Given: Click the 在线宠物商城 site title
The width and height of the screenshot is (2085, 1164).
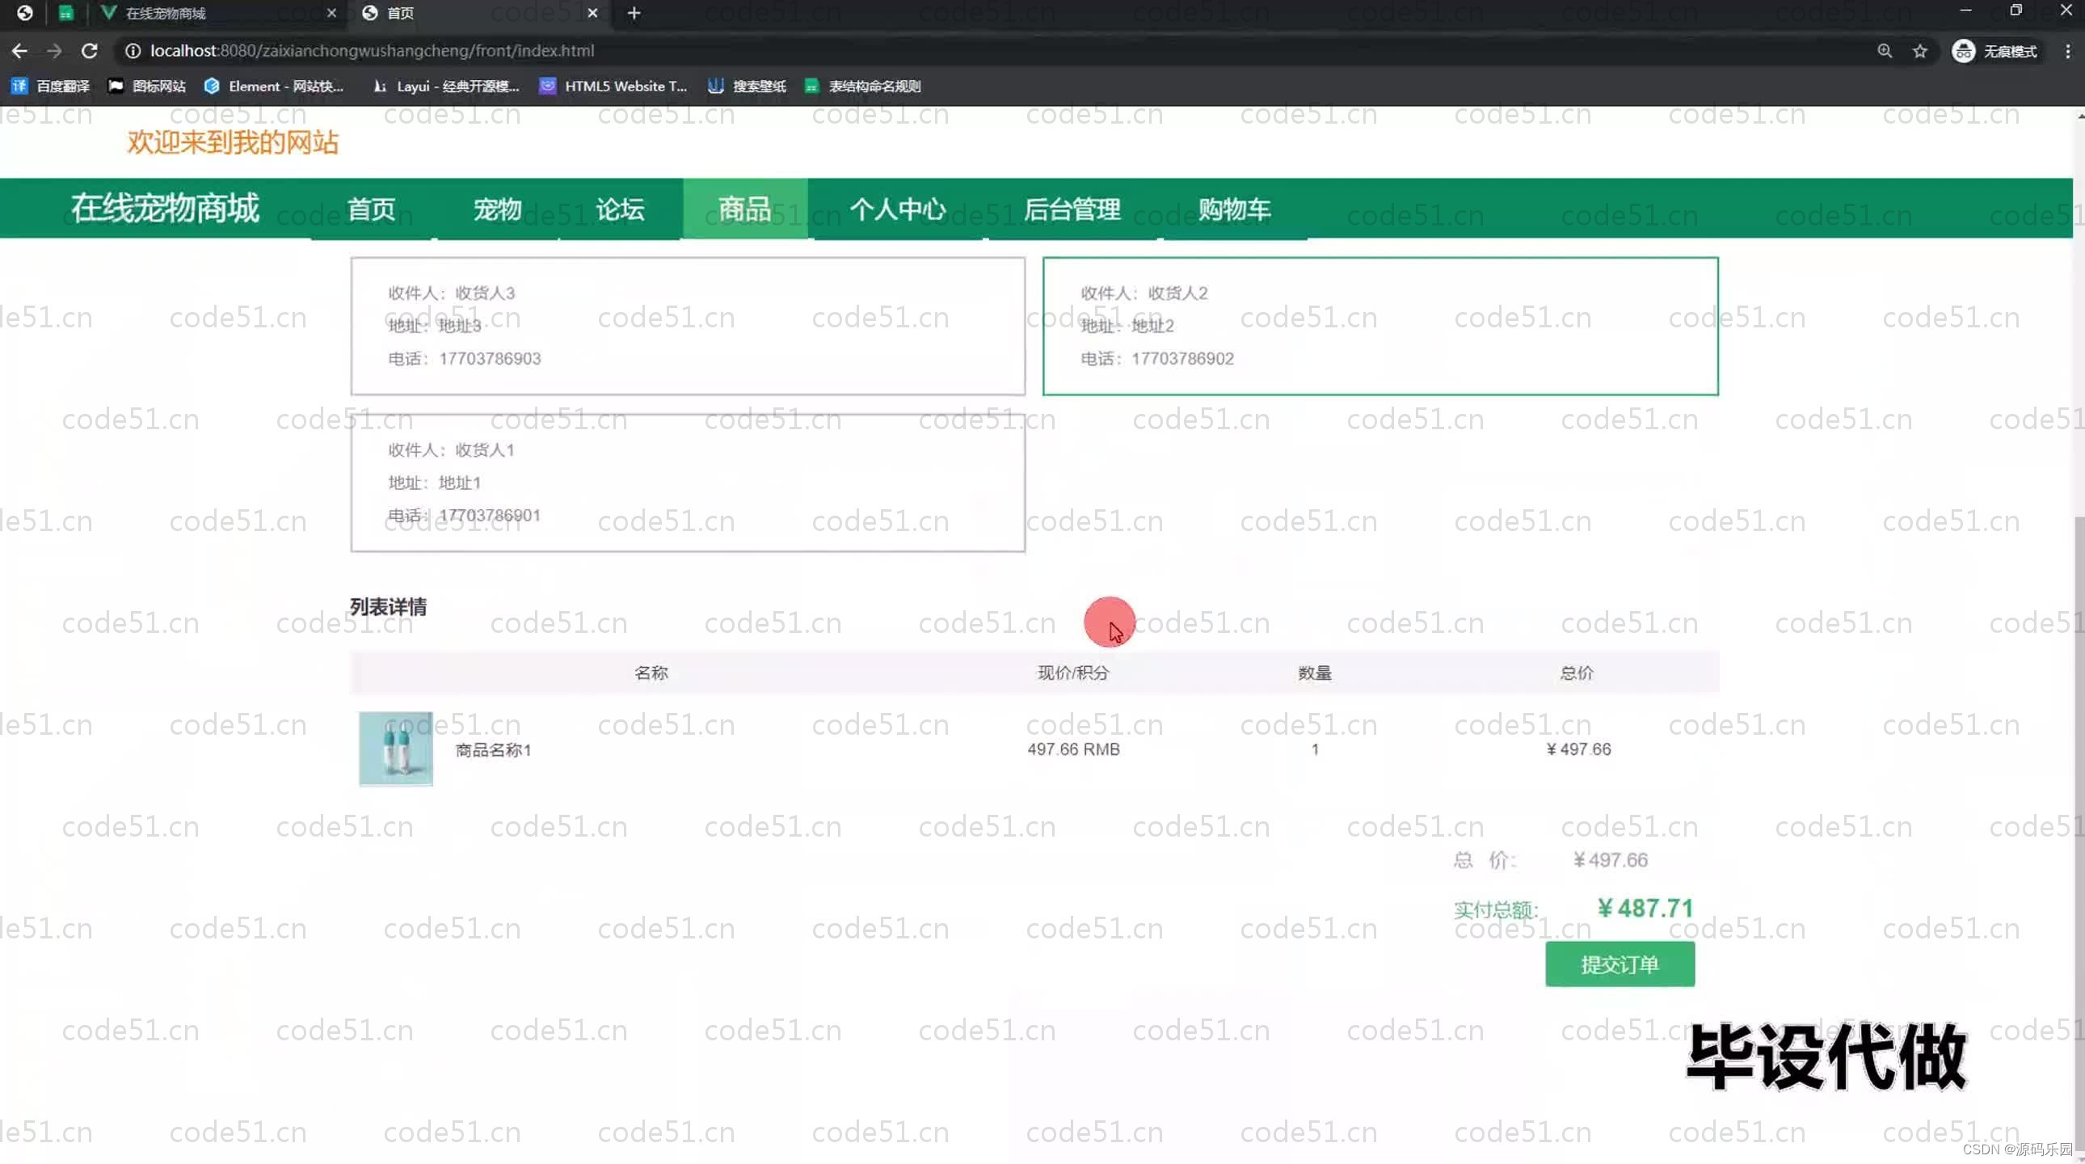Looking at the screenshot, I should (165, 208).
